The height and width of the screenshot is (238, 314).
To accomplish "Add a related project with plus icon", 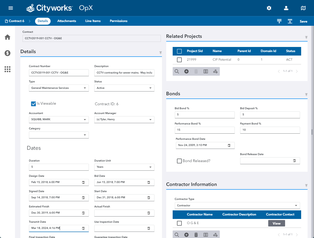I will 186,71.
